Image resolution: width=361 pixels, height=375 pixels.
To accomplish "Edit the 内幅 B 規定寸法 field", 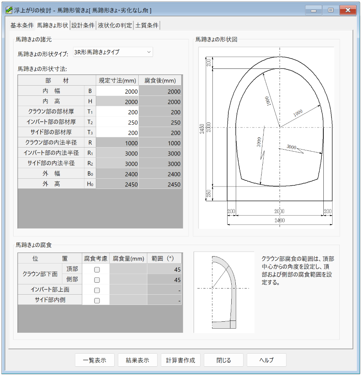I will pyautogui.click(x=117, y=91).
